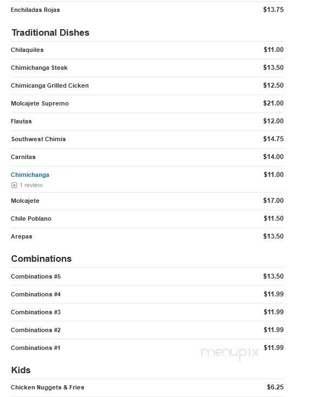327x397 pixels.
Task: Open the Chimichanga menu item link
Action: pyautogui.click(x=30, y=175)
